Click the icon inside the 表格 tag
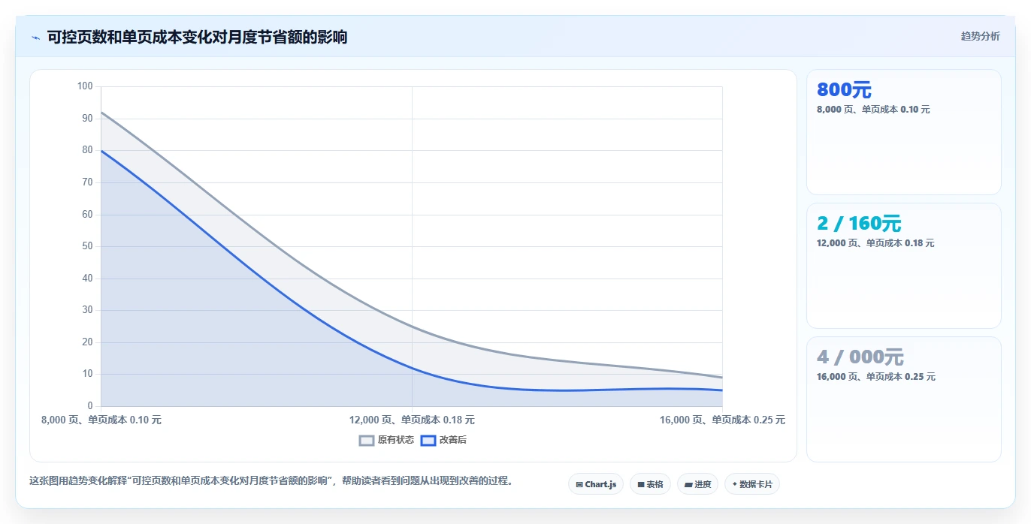 (x=641, y=485)
